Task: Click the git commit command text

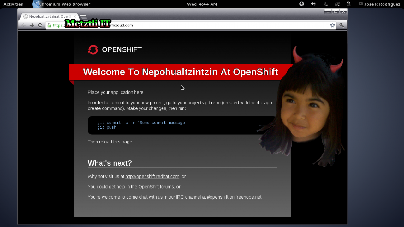Action: click(x=142, y=123)
